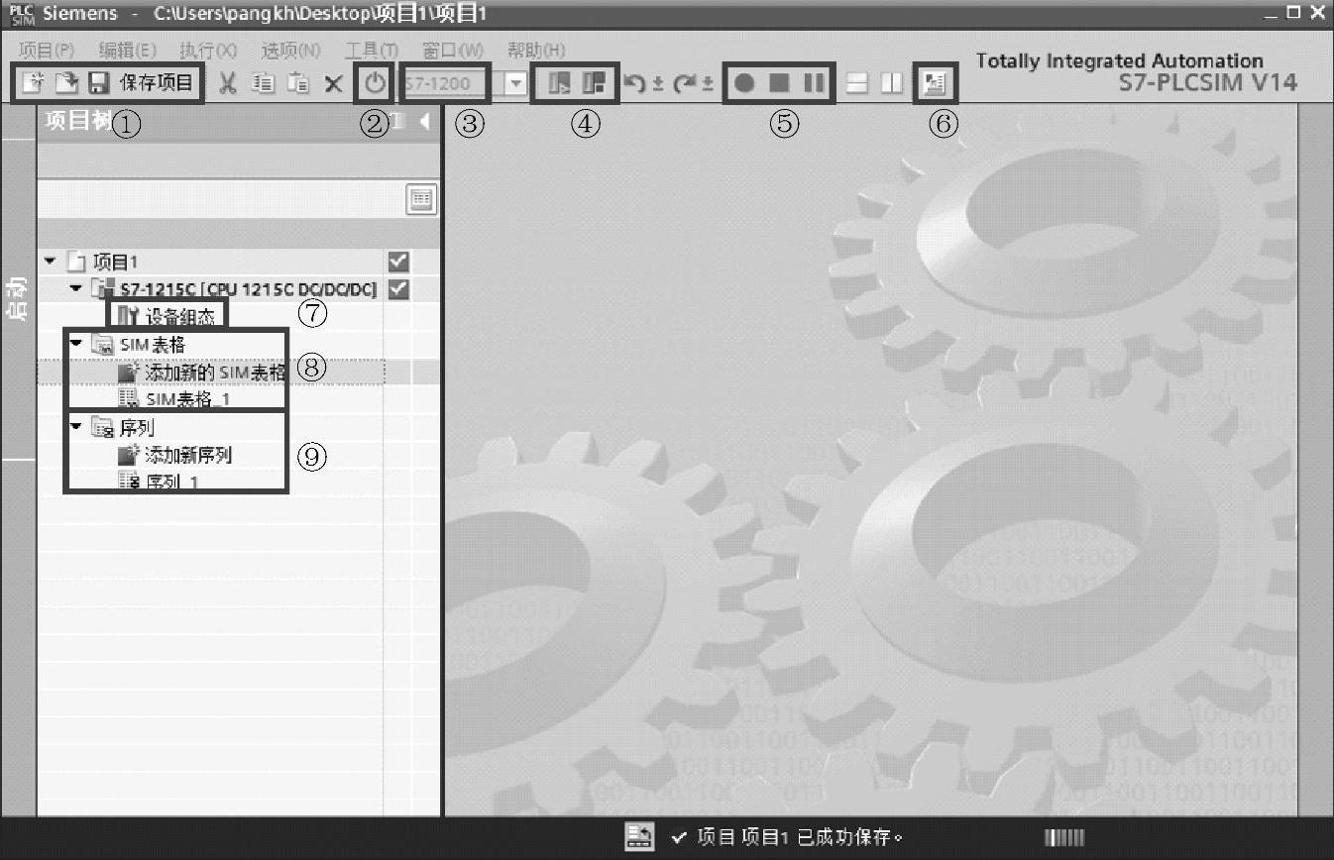Viewport: 1334px width, 860px height.
Task: Open SIM表格_1 table
Action: click(187, 399)
